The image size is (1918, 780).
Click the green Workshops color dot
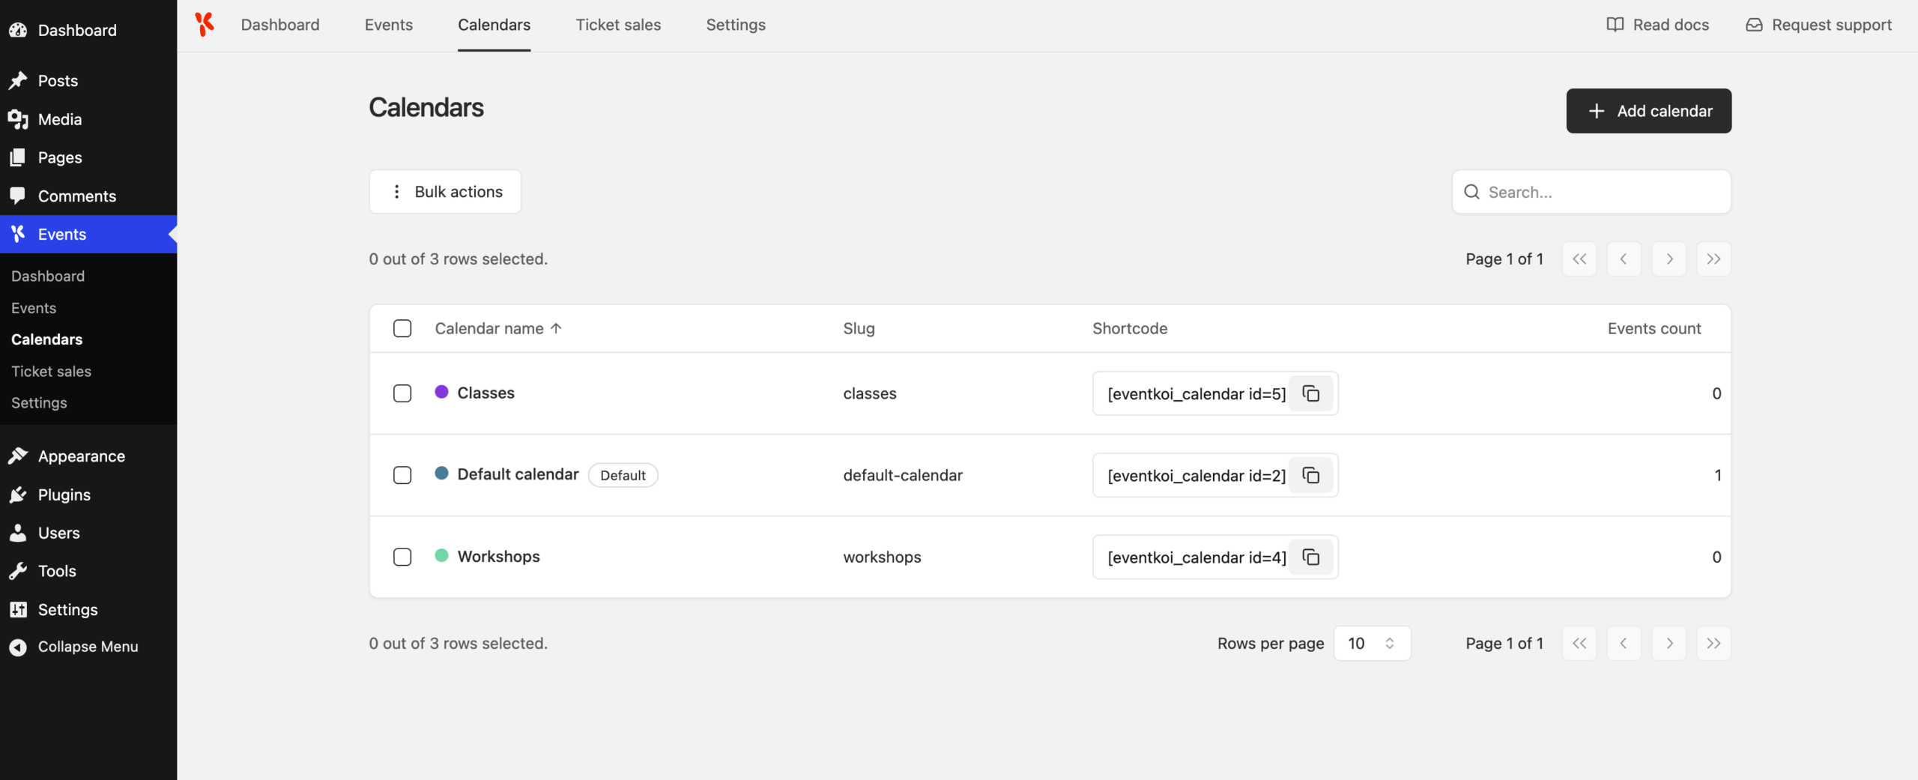click(x=441, y=555)
